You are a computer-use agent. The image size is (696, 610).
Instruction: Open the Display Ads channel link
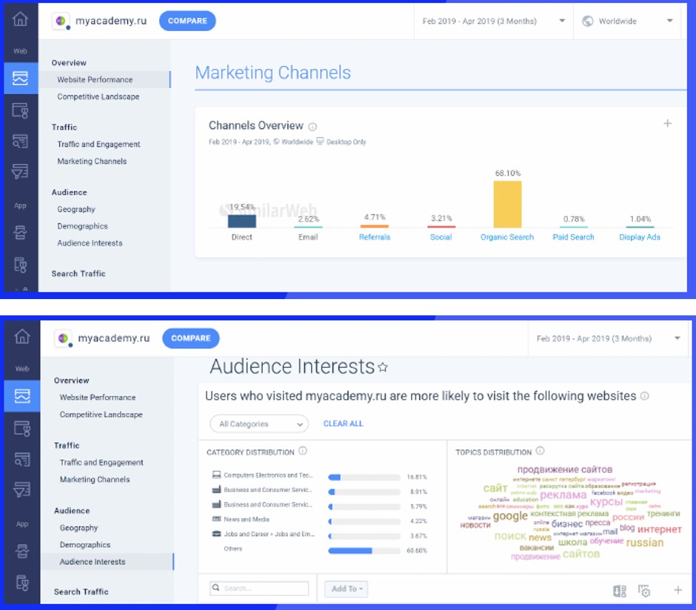[x=640, y=237]
